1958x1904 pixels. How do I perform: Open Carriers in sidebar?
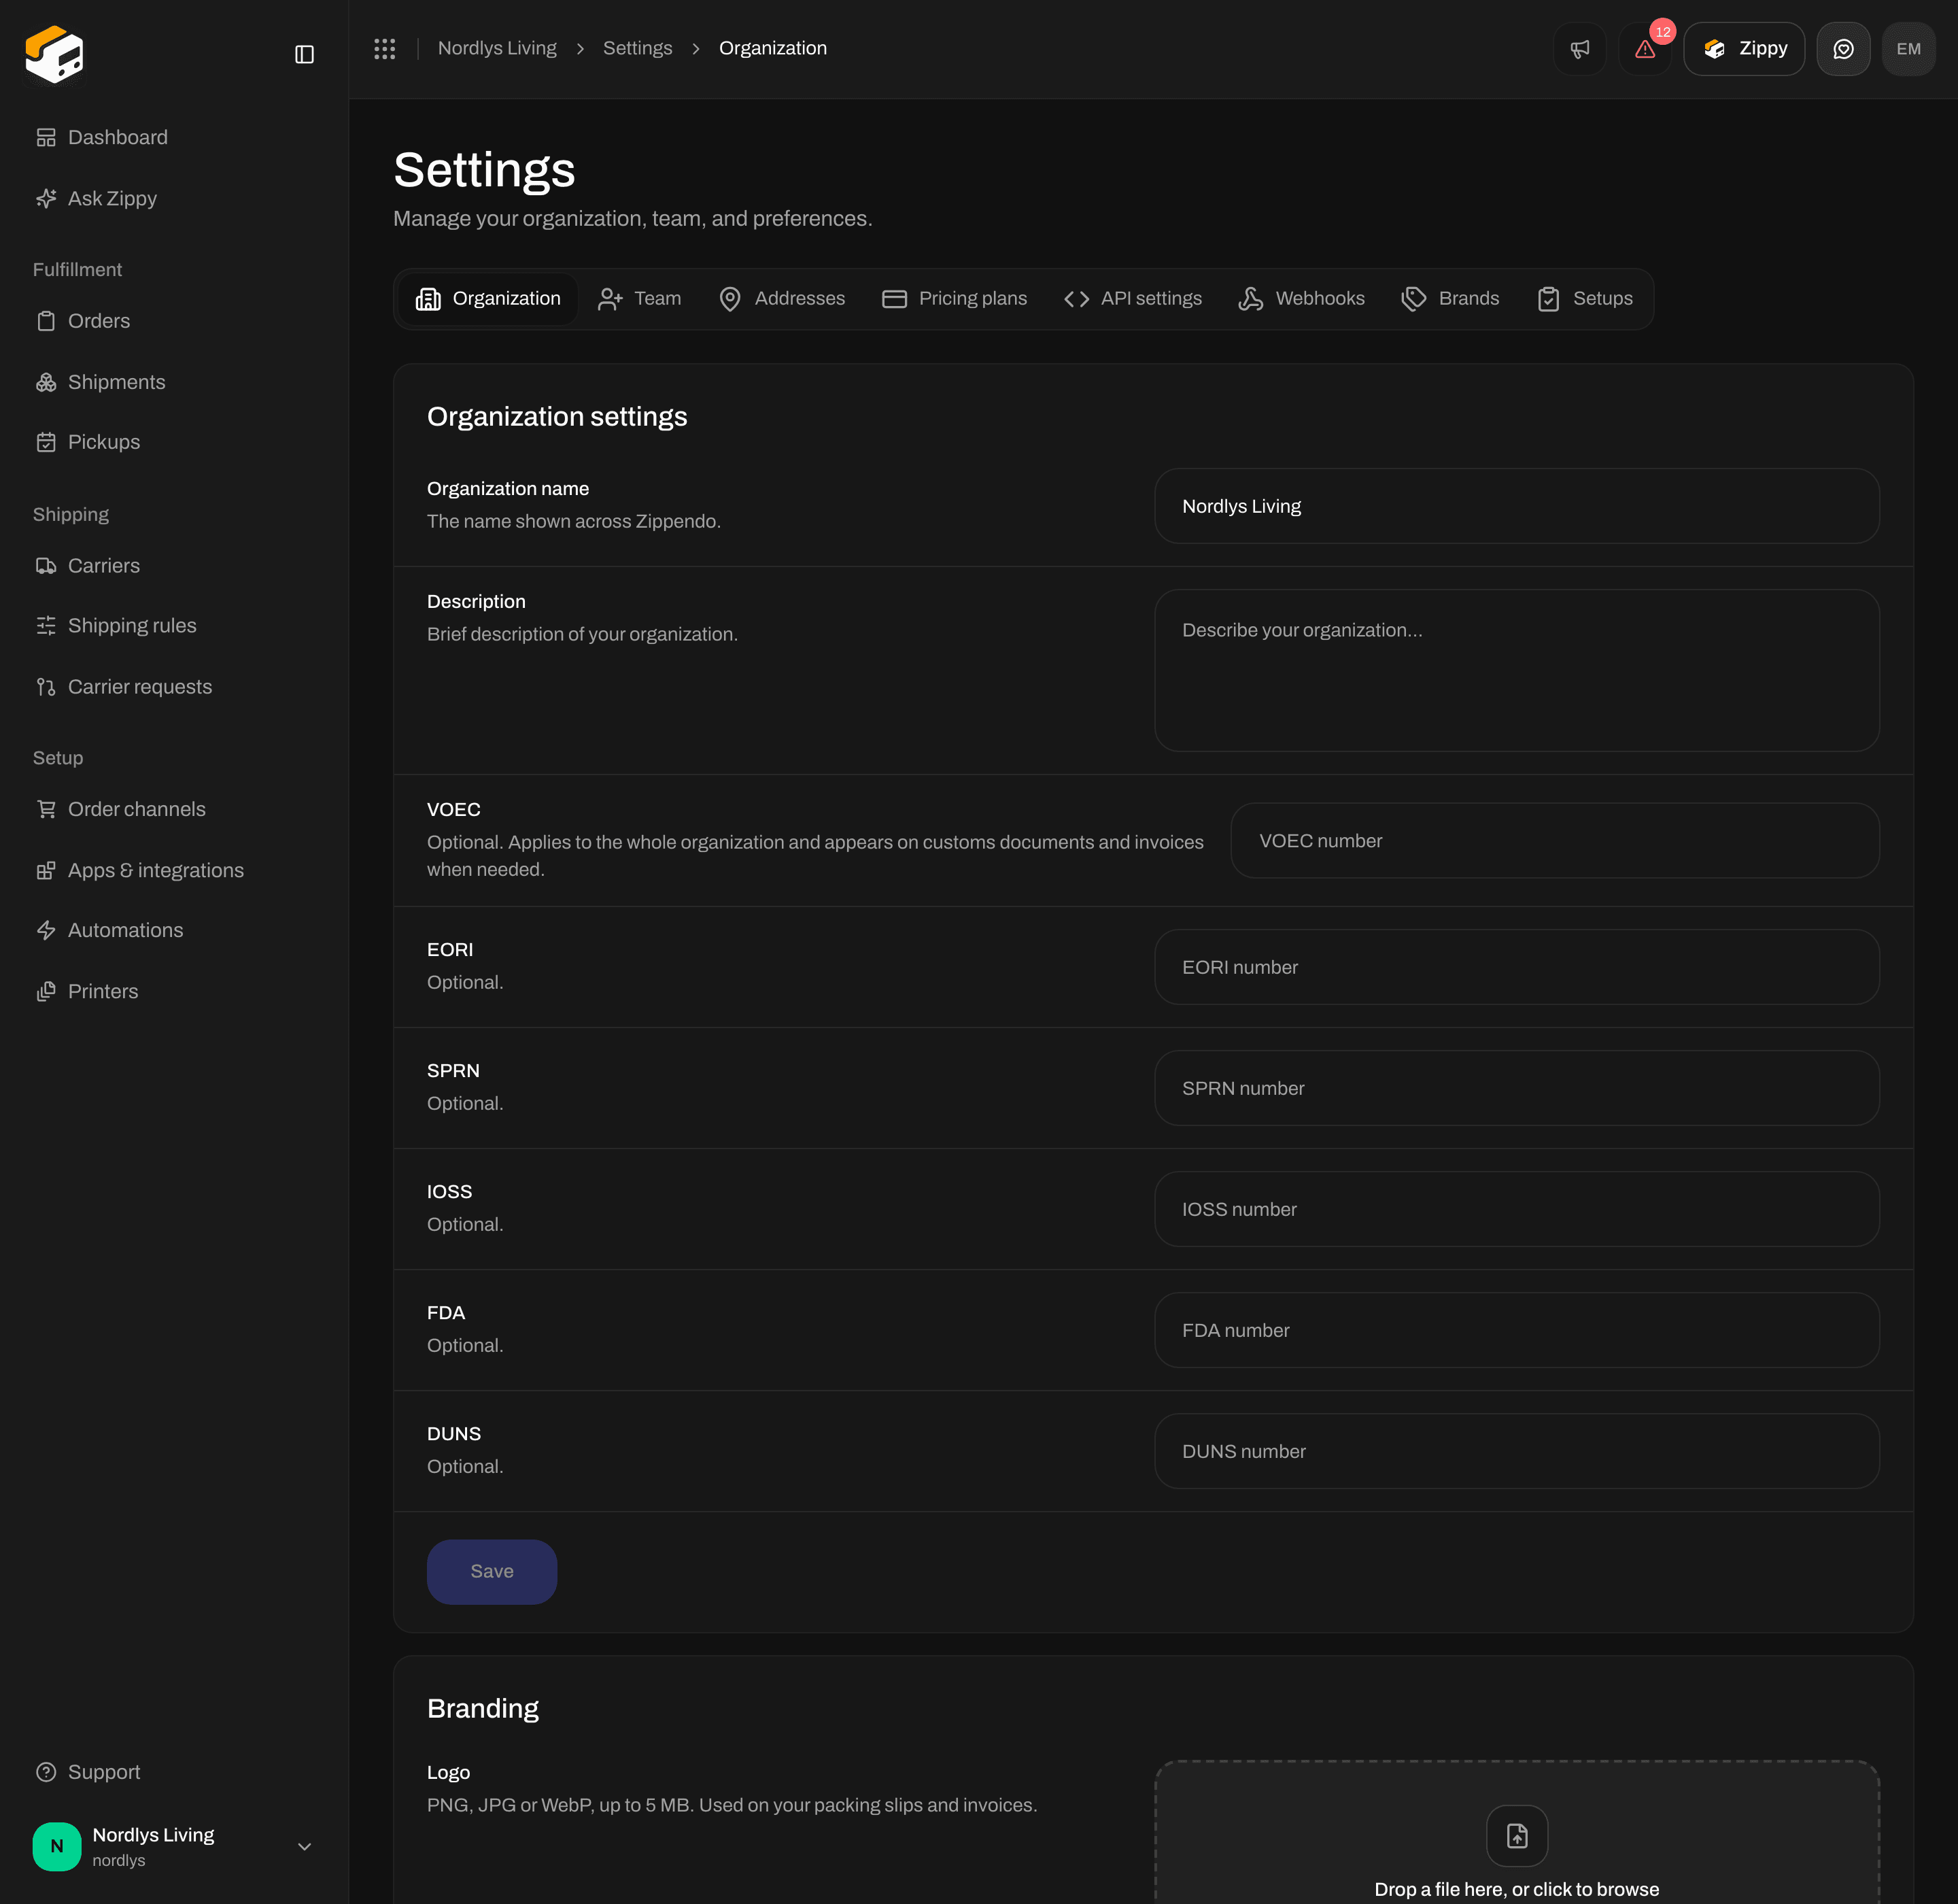point(174,566)
